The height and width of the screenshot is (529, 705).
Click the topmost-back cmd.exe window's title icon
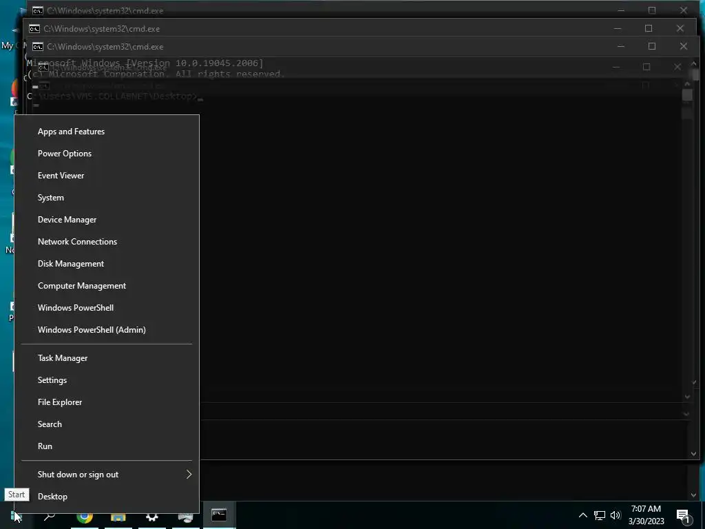coord(38,10)
